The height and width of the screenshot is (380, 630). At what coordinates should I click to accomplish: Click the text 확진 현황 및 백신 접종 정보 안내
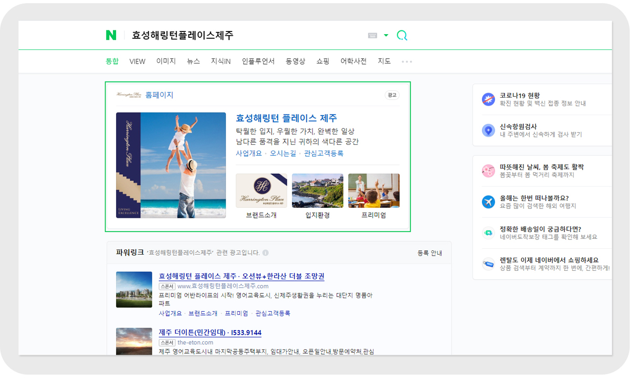[x=543, y=104]
